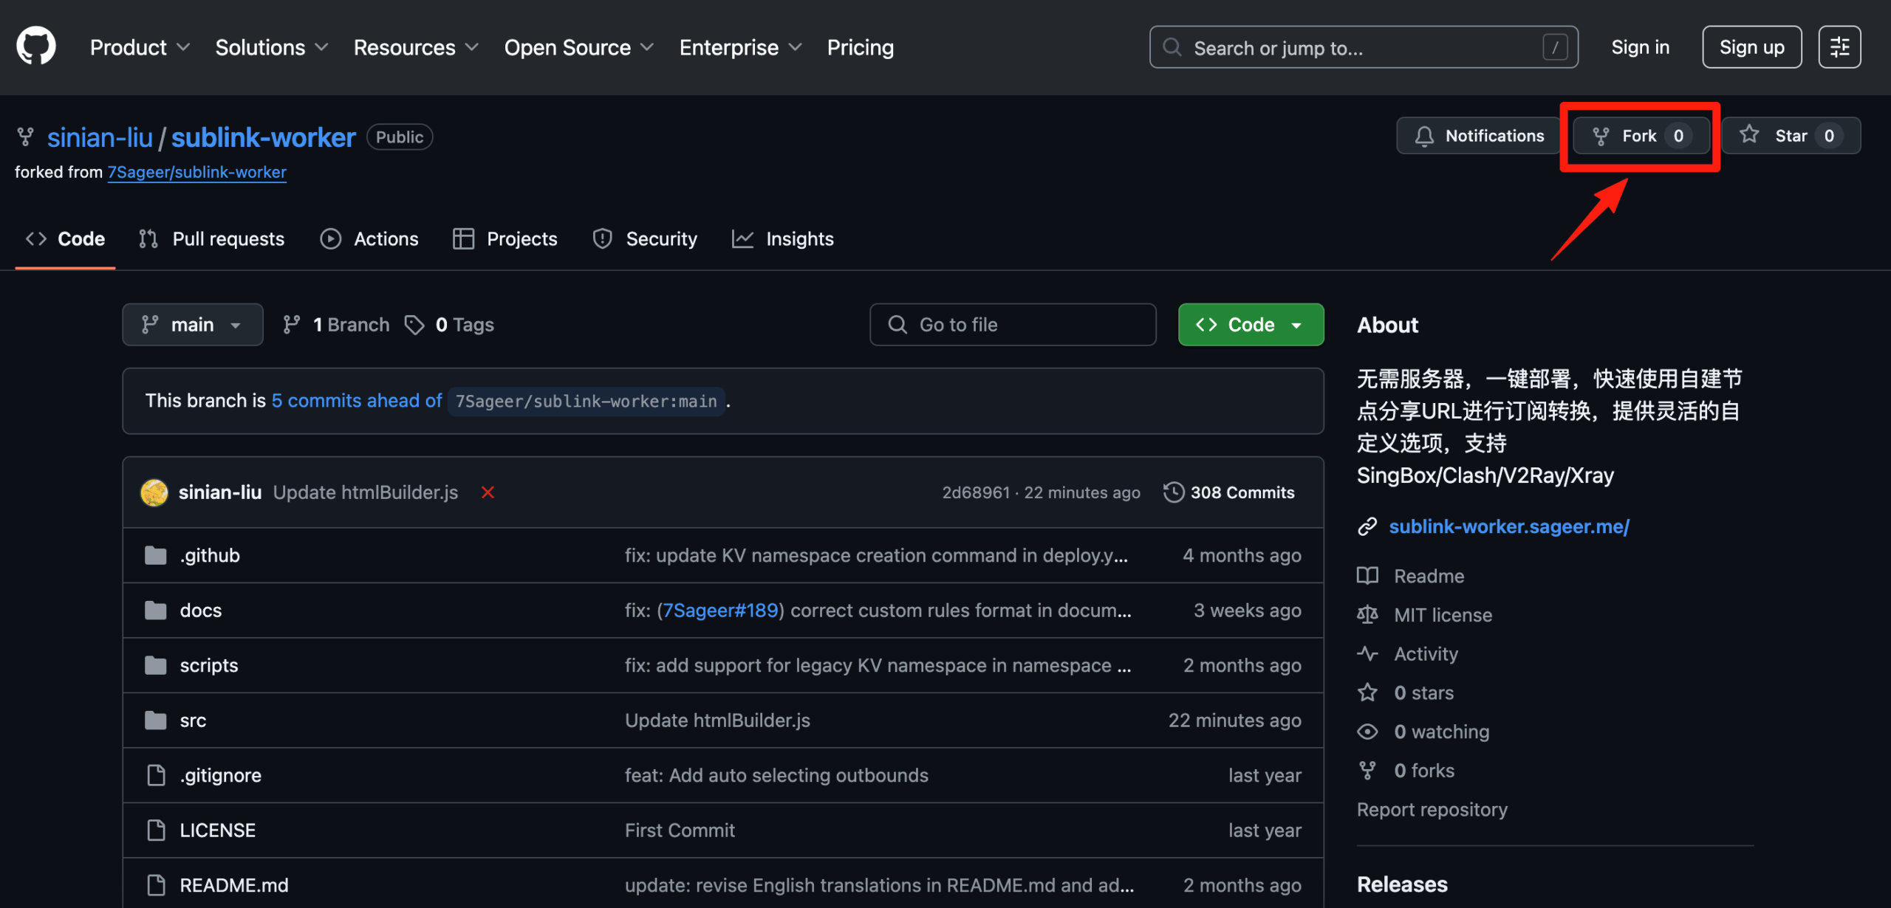The height and width of the screenshot is (908, 1891).
Task: Open appearance settings sliders icon
Action: (1839, 47)
